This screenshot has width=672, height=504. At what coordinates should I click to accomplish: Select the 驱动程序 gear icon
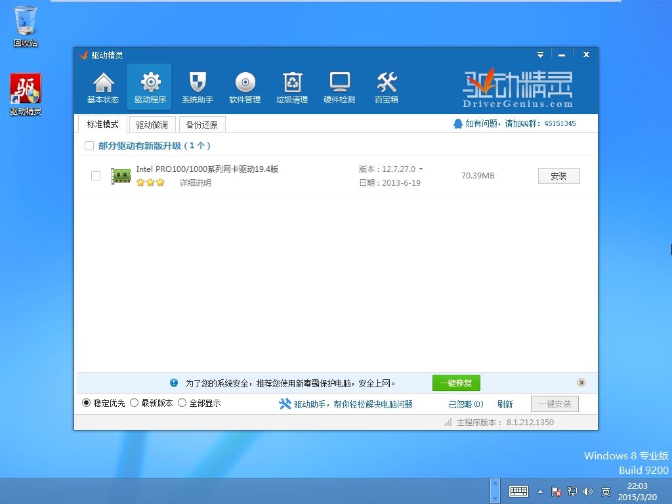click(x=150, y=88)
